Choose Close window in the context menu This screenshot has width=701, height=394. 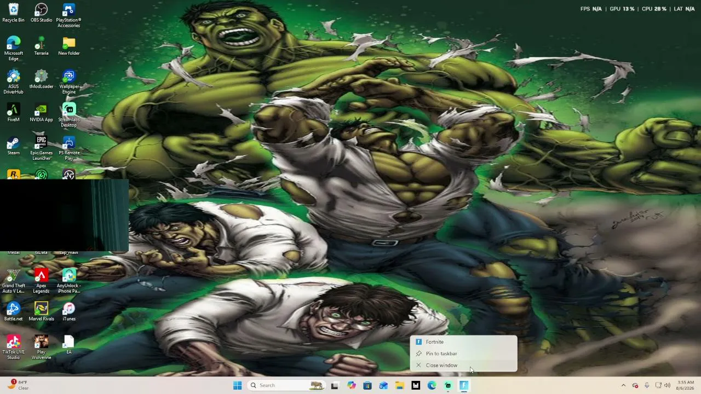463,365
